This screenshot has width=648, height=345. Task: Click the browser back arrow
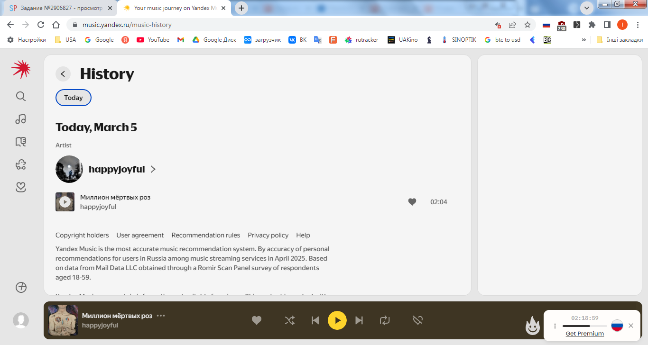click(10, 25)
